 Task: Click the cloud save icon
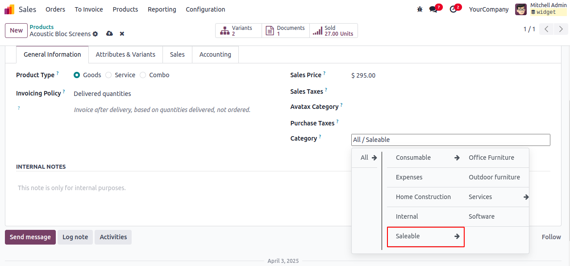click(x=109, y=34)
